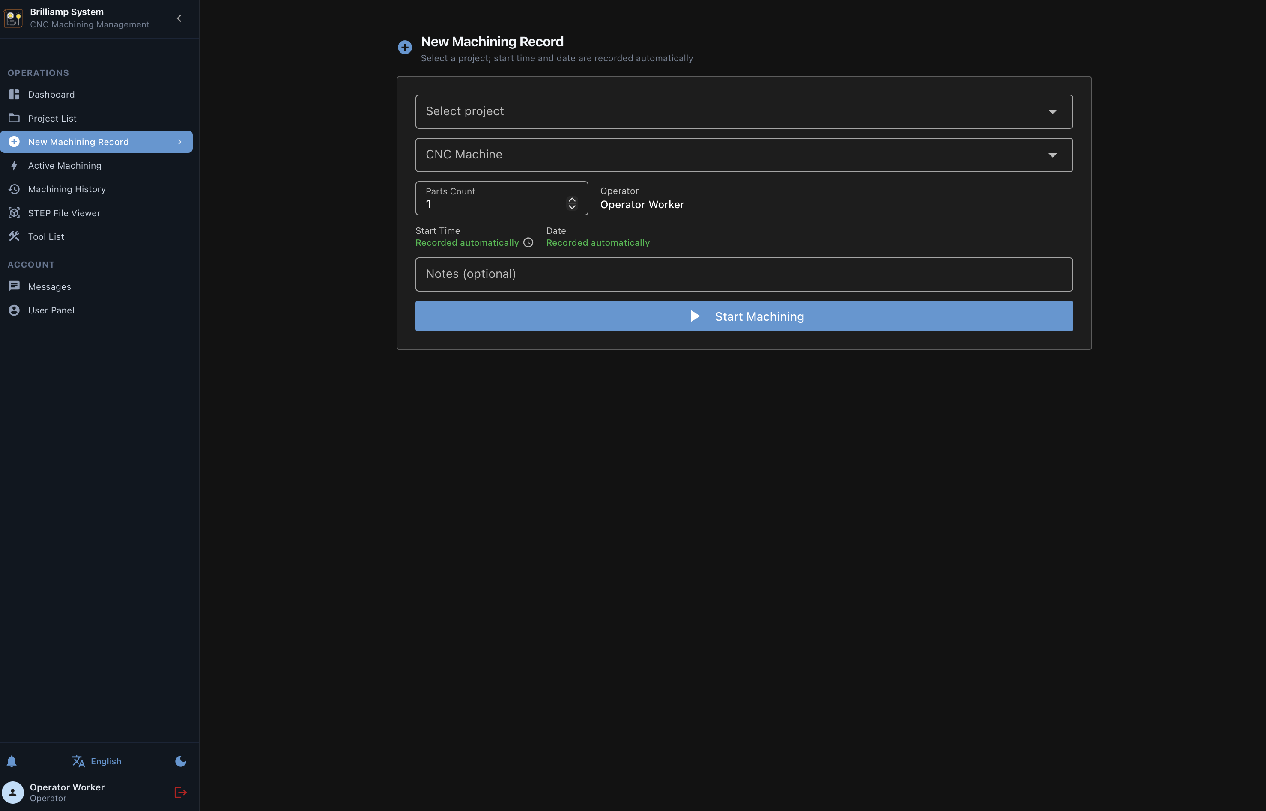Open the Select project dropdown
This screenshot has height=811, width=1266.
pyautogui.click(x=743, y=112)
